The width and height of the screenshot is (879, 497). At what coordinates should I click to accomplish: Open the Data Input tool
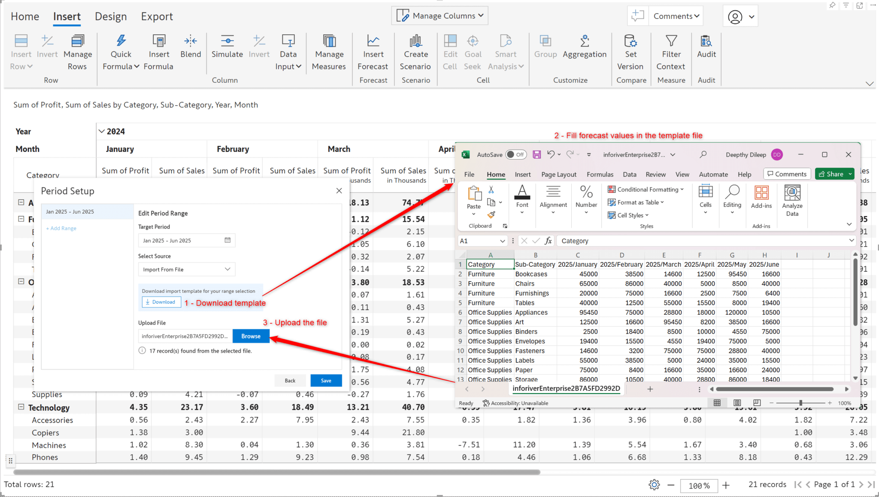coord(288,53)
